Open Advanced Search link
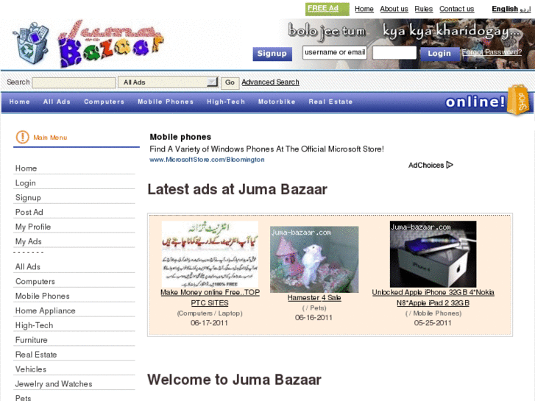The height and width of the screenshot is (401, 535). coord(270,82)
